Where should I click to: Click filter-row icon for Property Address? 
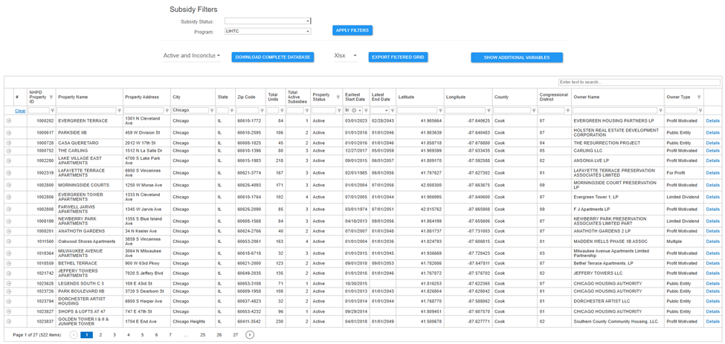(x=167, y=111)
